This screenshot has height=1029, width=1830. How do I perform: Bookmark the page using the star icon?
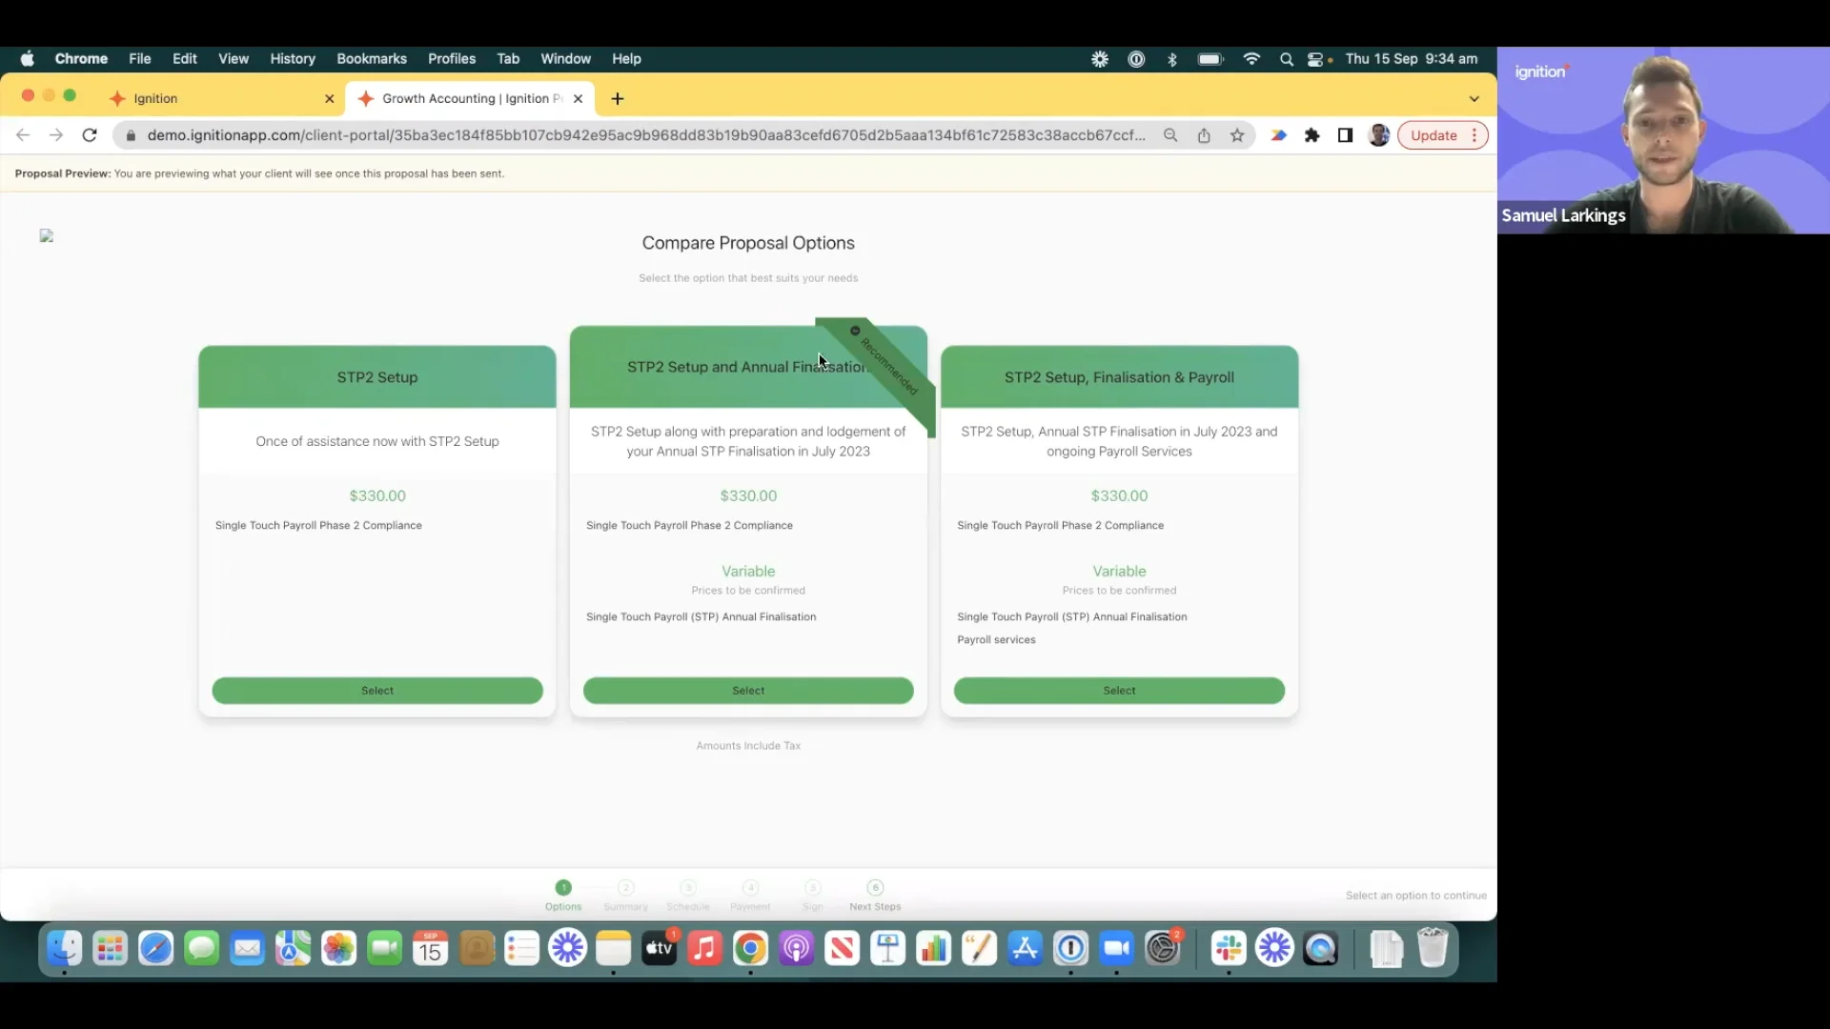[x=1236, y=134]
